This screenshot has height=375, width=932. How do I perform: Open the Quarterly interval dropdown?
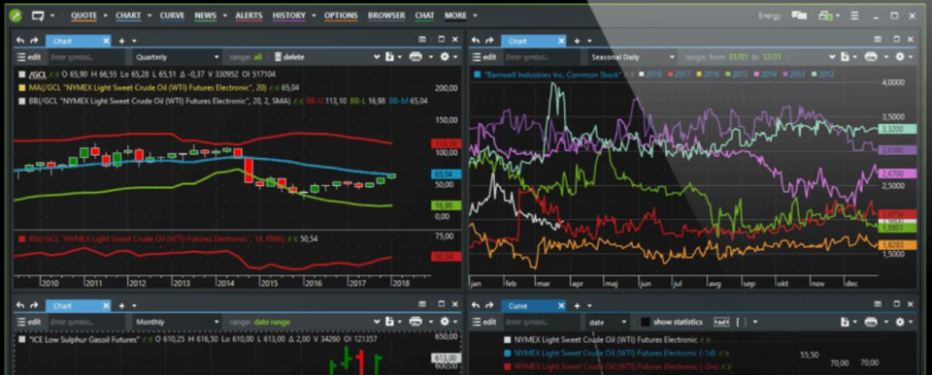(177, 57)
